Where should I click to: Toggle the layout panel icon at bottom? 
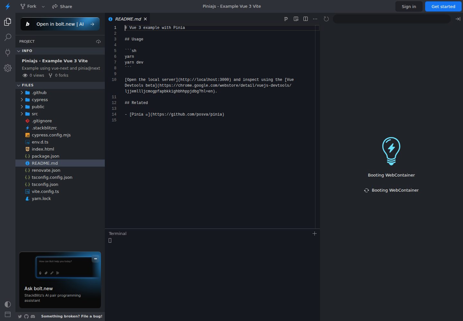coord(8,314)
